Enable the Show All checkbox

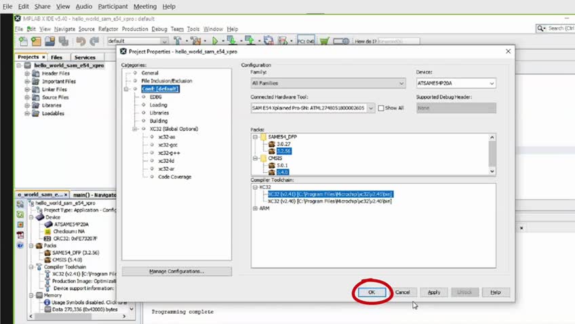point(381,108)
